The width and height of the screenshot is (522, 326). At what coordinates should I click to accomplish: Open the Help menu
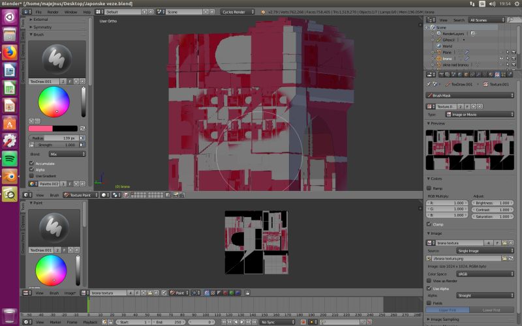pyautogui.click(x=87, y=12)
